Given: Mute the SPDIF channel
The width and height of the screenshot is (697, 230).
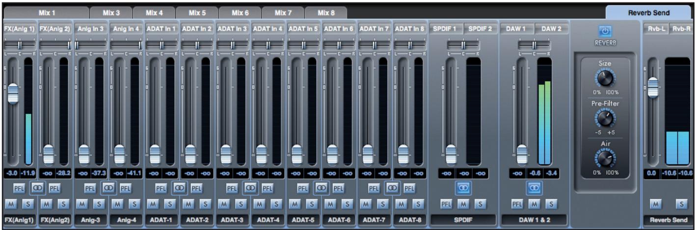Looking at the screenshot, I should 462,203.
